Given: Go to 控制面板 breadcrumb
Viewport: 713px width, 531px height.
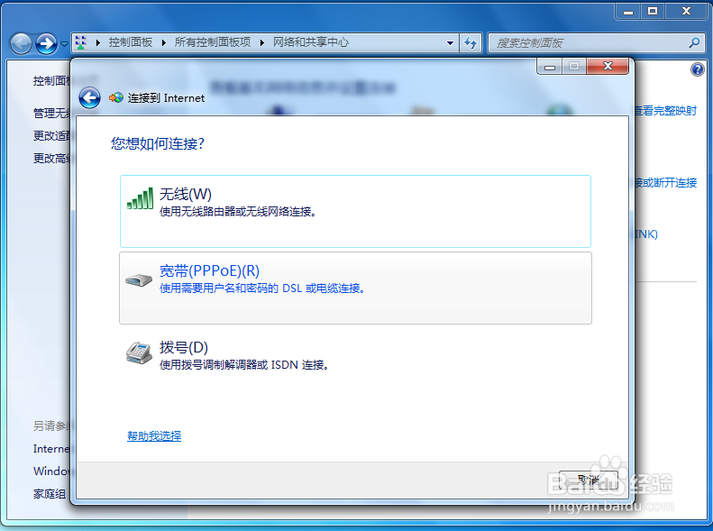Looking at the screenshot, I should point(131,42).
